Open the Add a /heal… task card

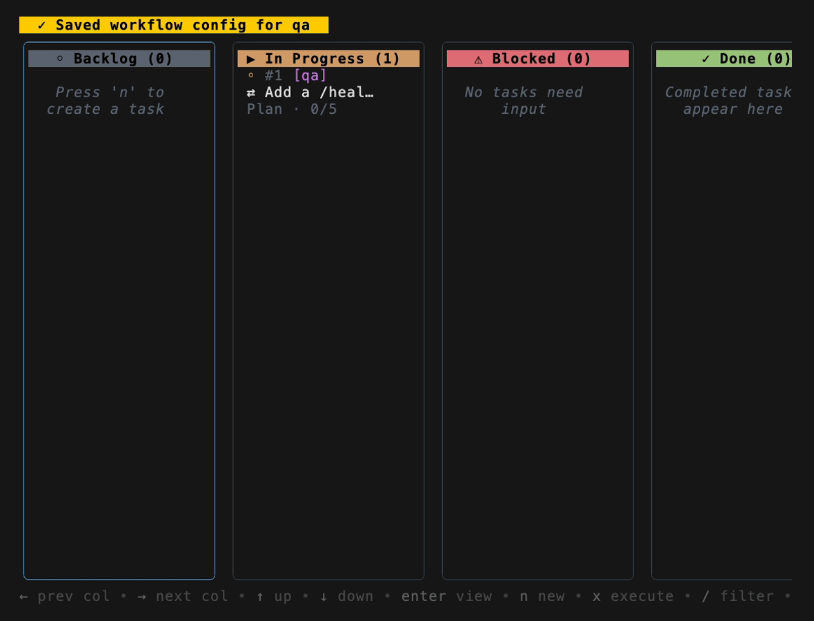[319, 92]
